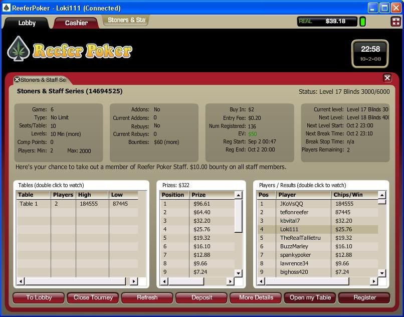Viewport: 404px width, 317px height.
Task: Click the Players list scroll left arrow
Action: pos(261,281)
